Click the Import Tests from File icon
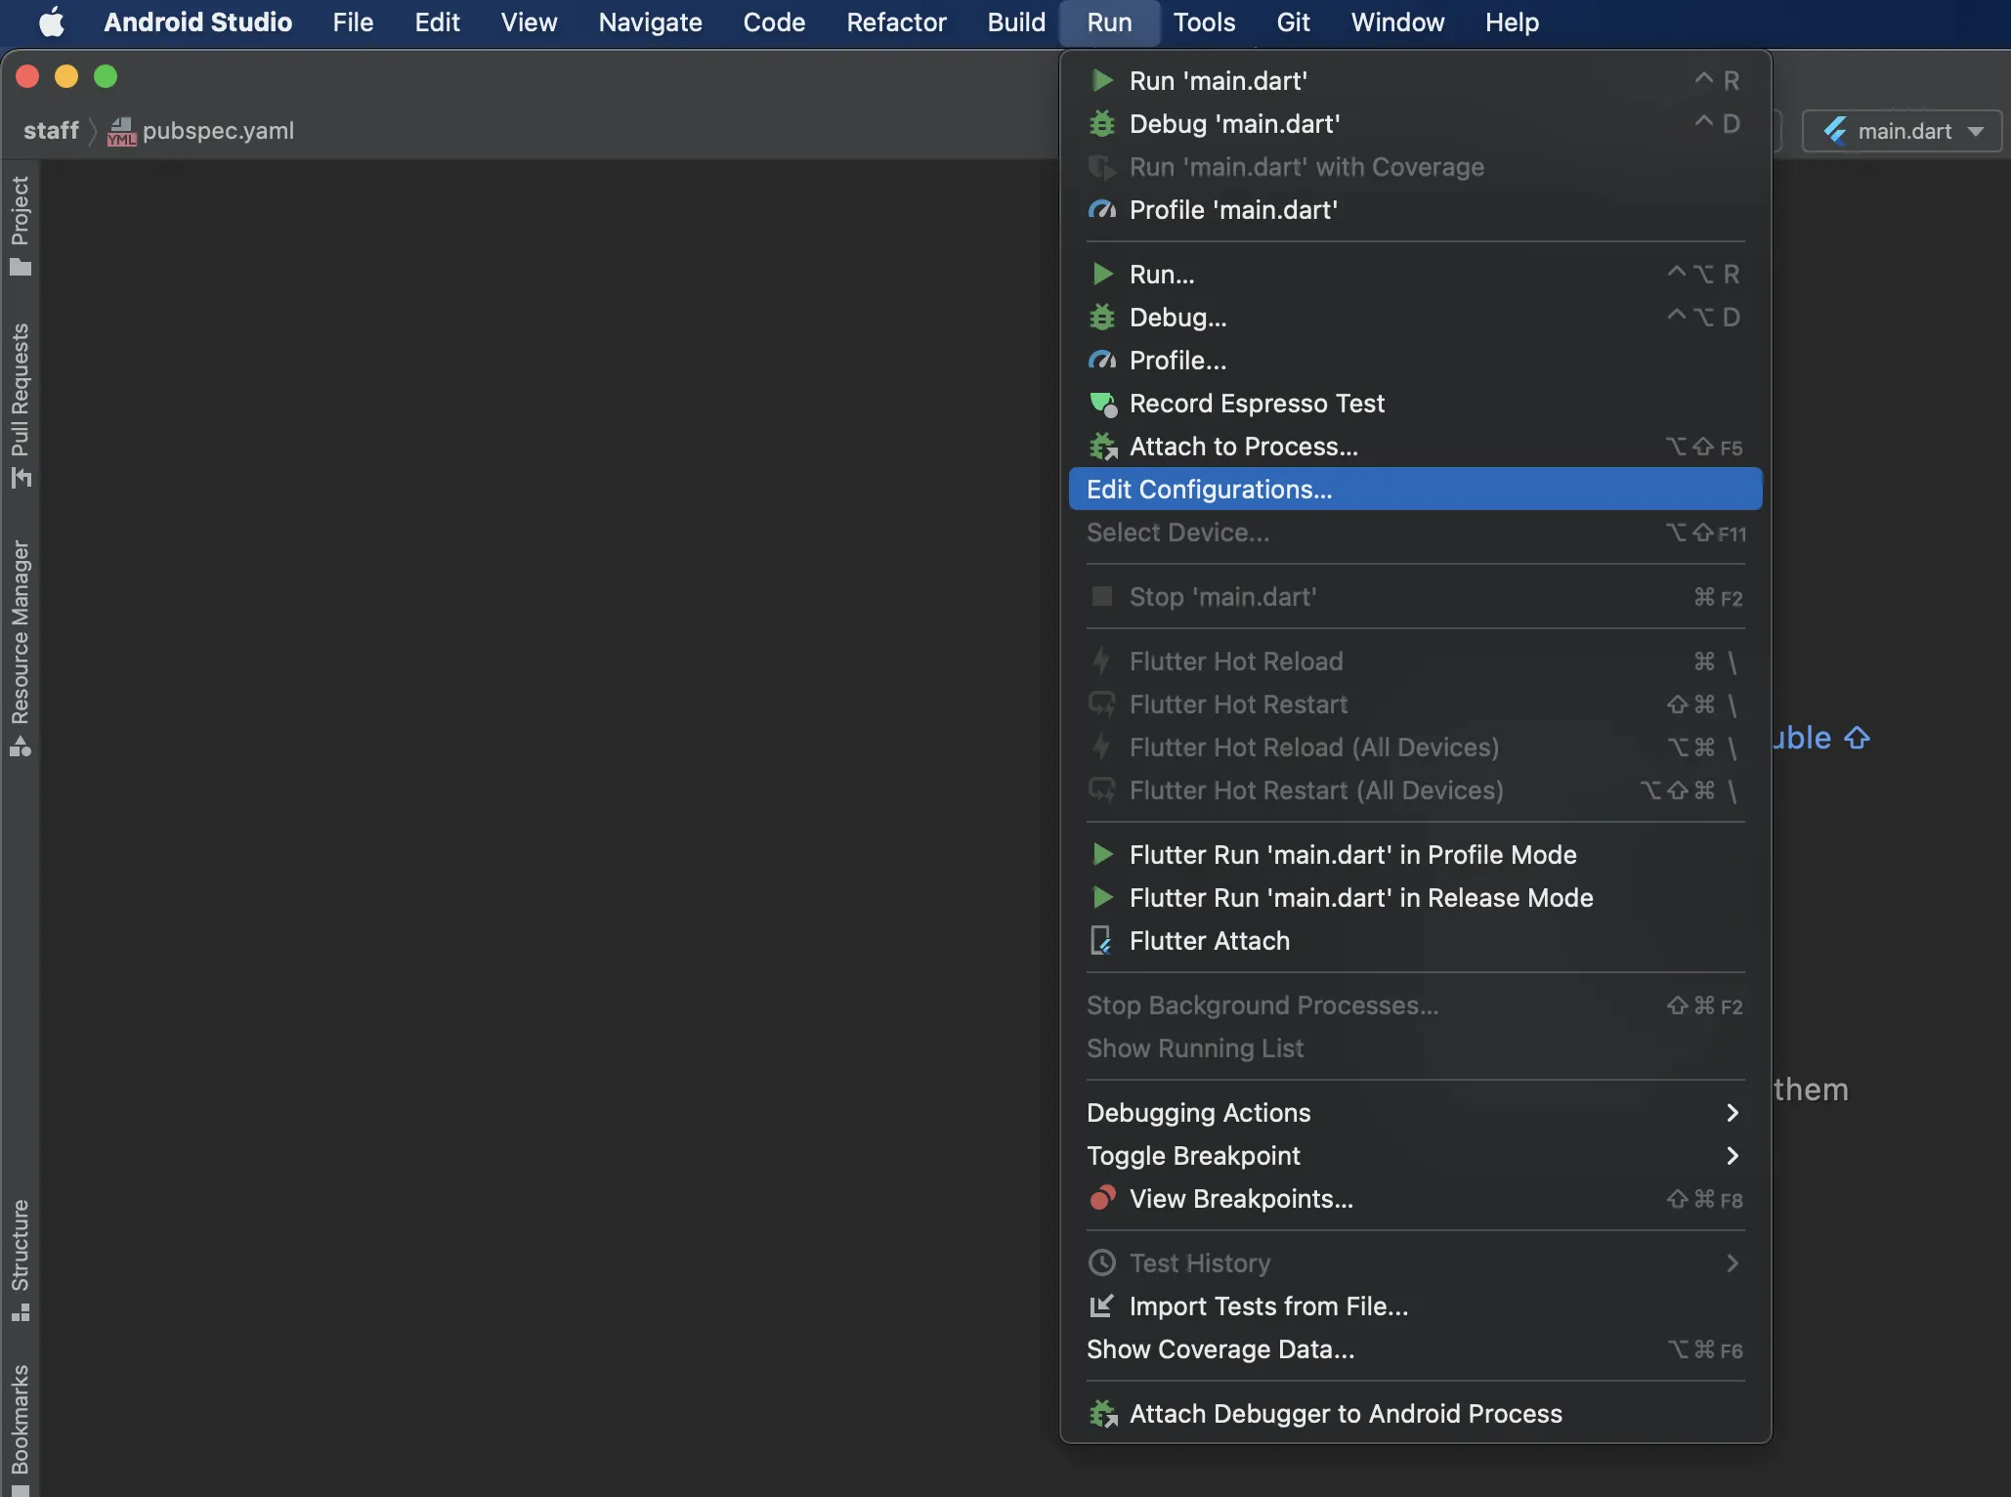2011x1497 pixels. pyautogui.click(x=1102, y=1306)
